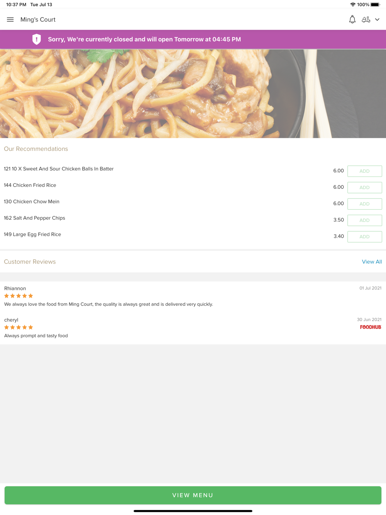The image size is (386, 515).
Task: Add Large Egg Fried Rice
Action: point(364,237)
